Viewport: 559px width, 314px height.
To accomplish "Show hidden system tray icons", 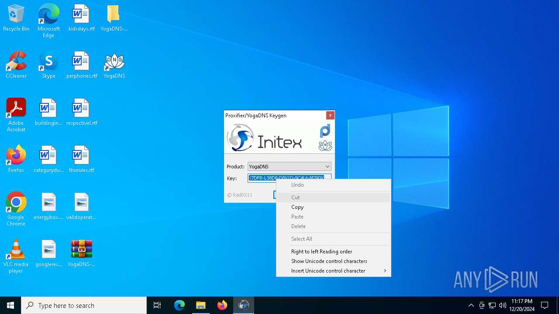I will 471,305.
